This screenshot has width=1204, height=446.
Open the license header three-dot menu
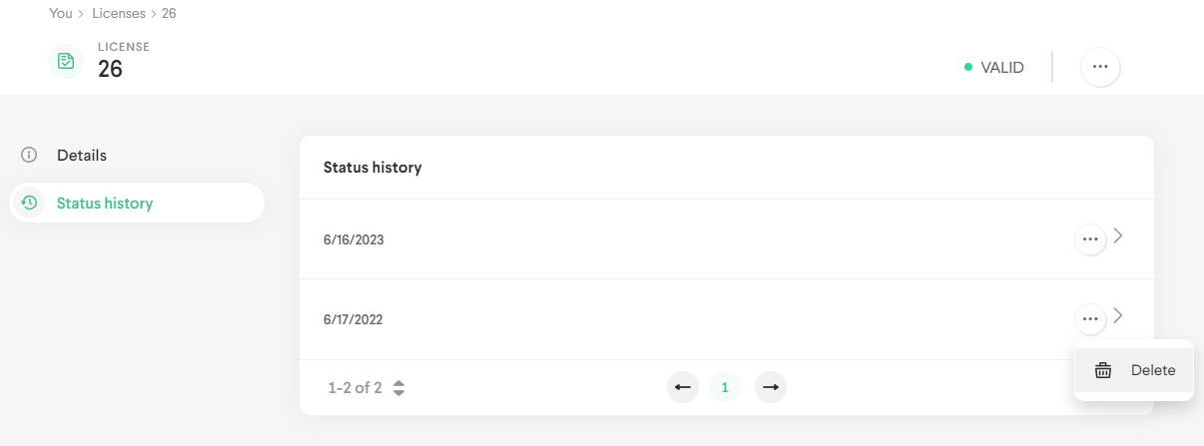tap(1100, 67)
